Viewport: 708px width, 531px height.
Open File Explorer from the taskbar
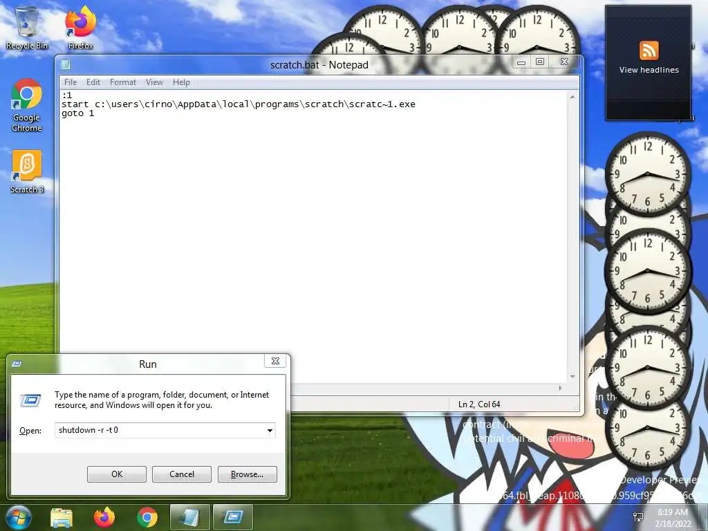coord(62,517)
